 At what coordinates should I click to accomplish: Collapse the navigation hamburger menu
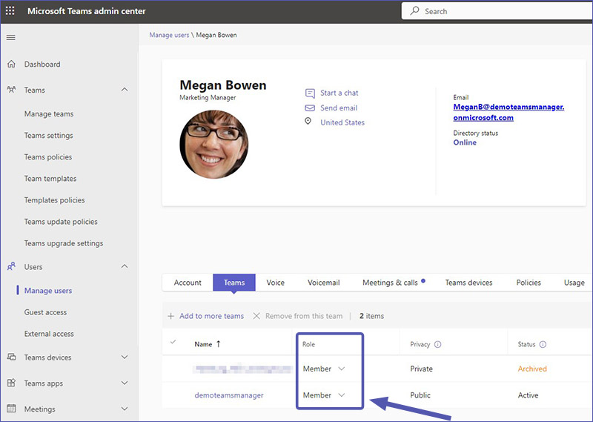click(x=11, y=38)
